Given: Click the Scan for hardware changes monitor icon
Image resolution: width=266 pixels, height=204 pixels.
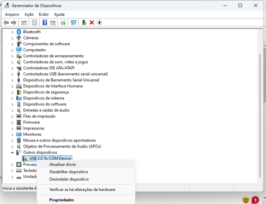Looking at the screenshot, I should [x=73, y=22].
